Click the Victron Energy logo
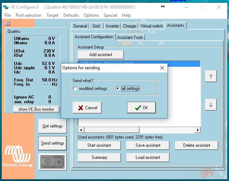The height and width of the screenshot is (181, 229). [x=18, y=156]
